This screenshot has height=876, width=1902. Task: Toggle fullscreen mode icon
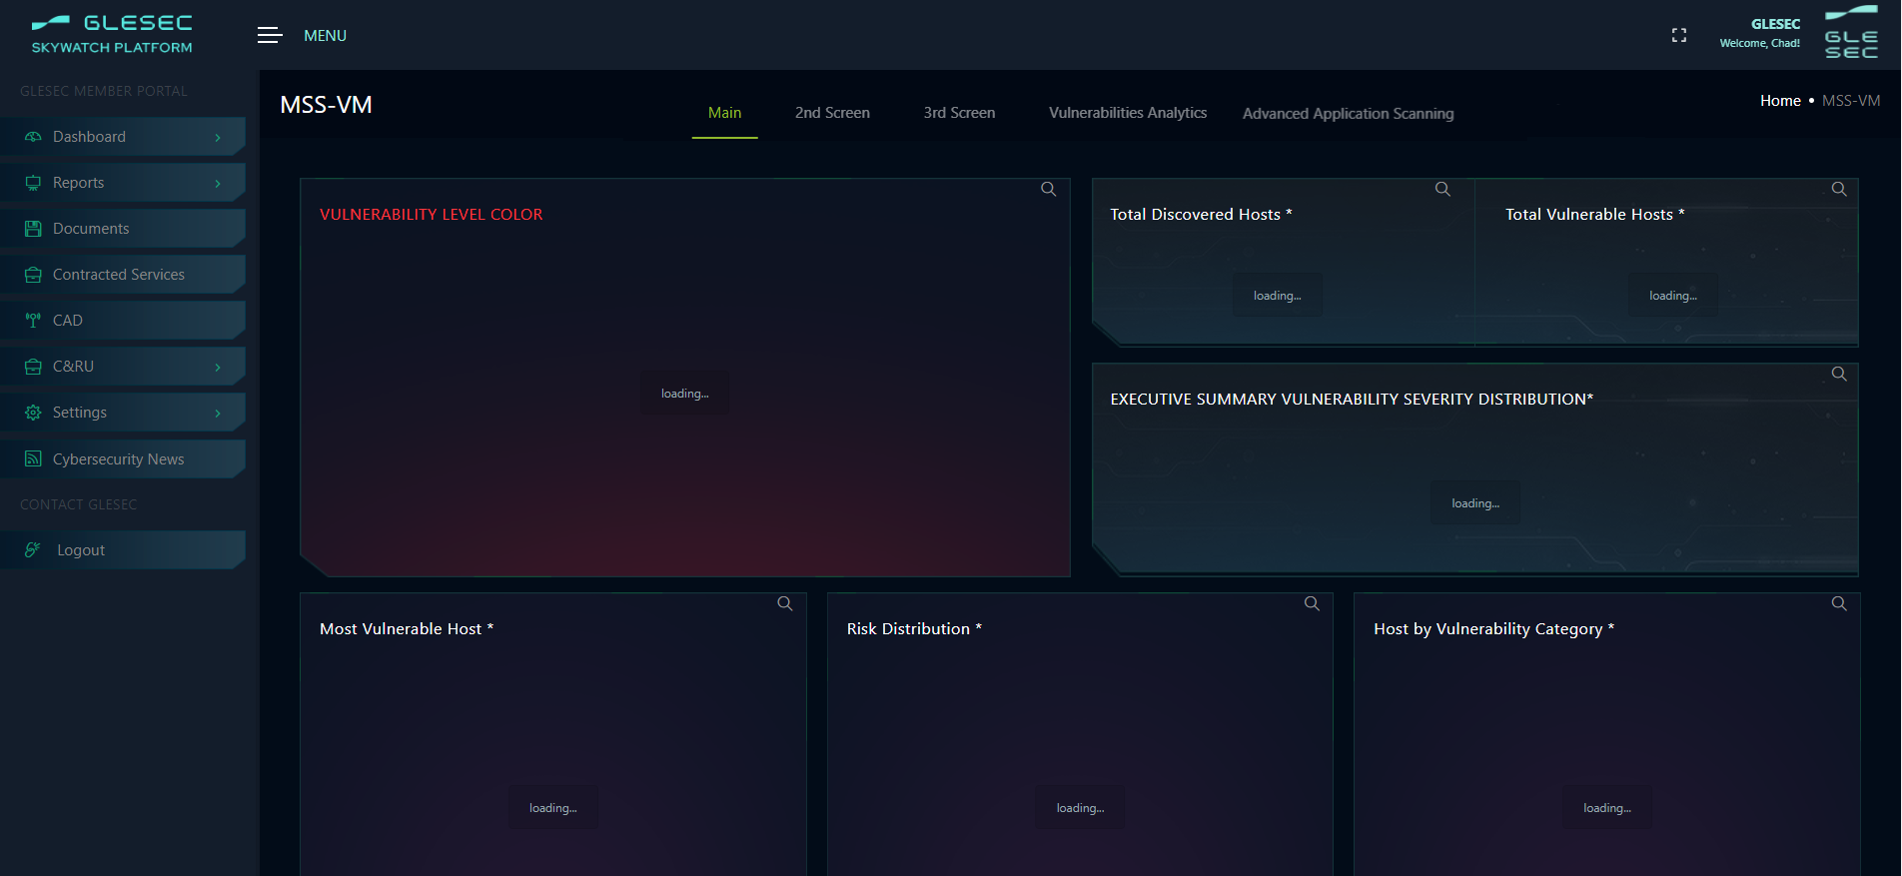point(1678,35)
